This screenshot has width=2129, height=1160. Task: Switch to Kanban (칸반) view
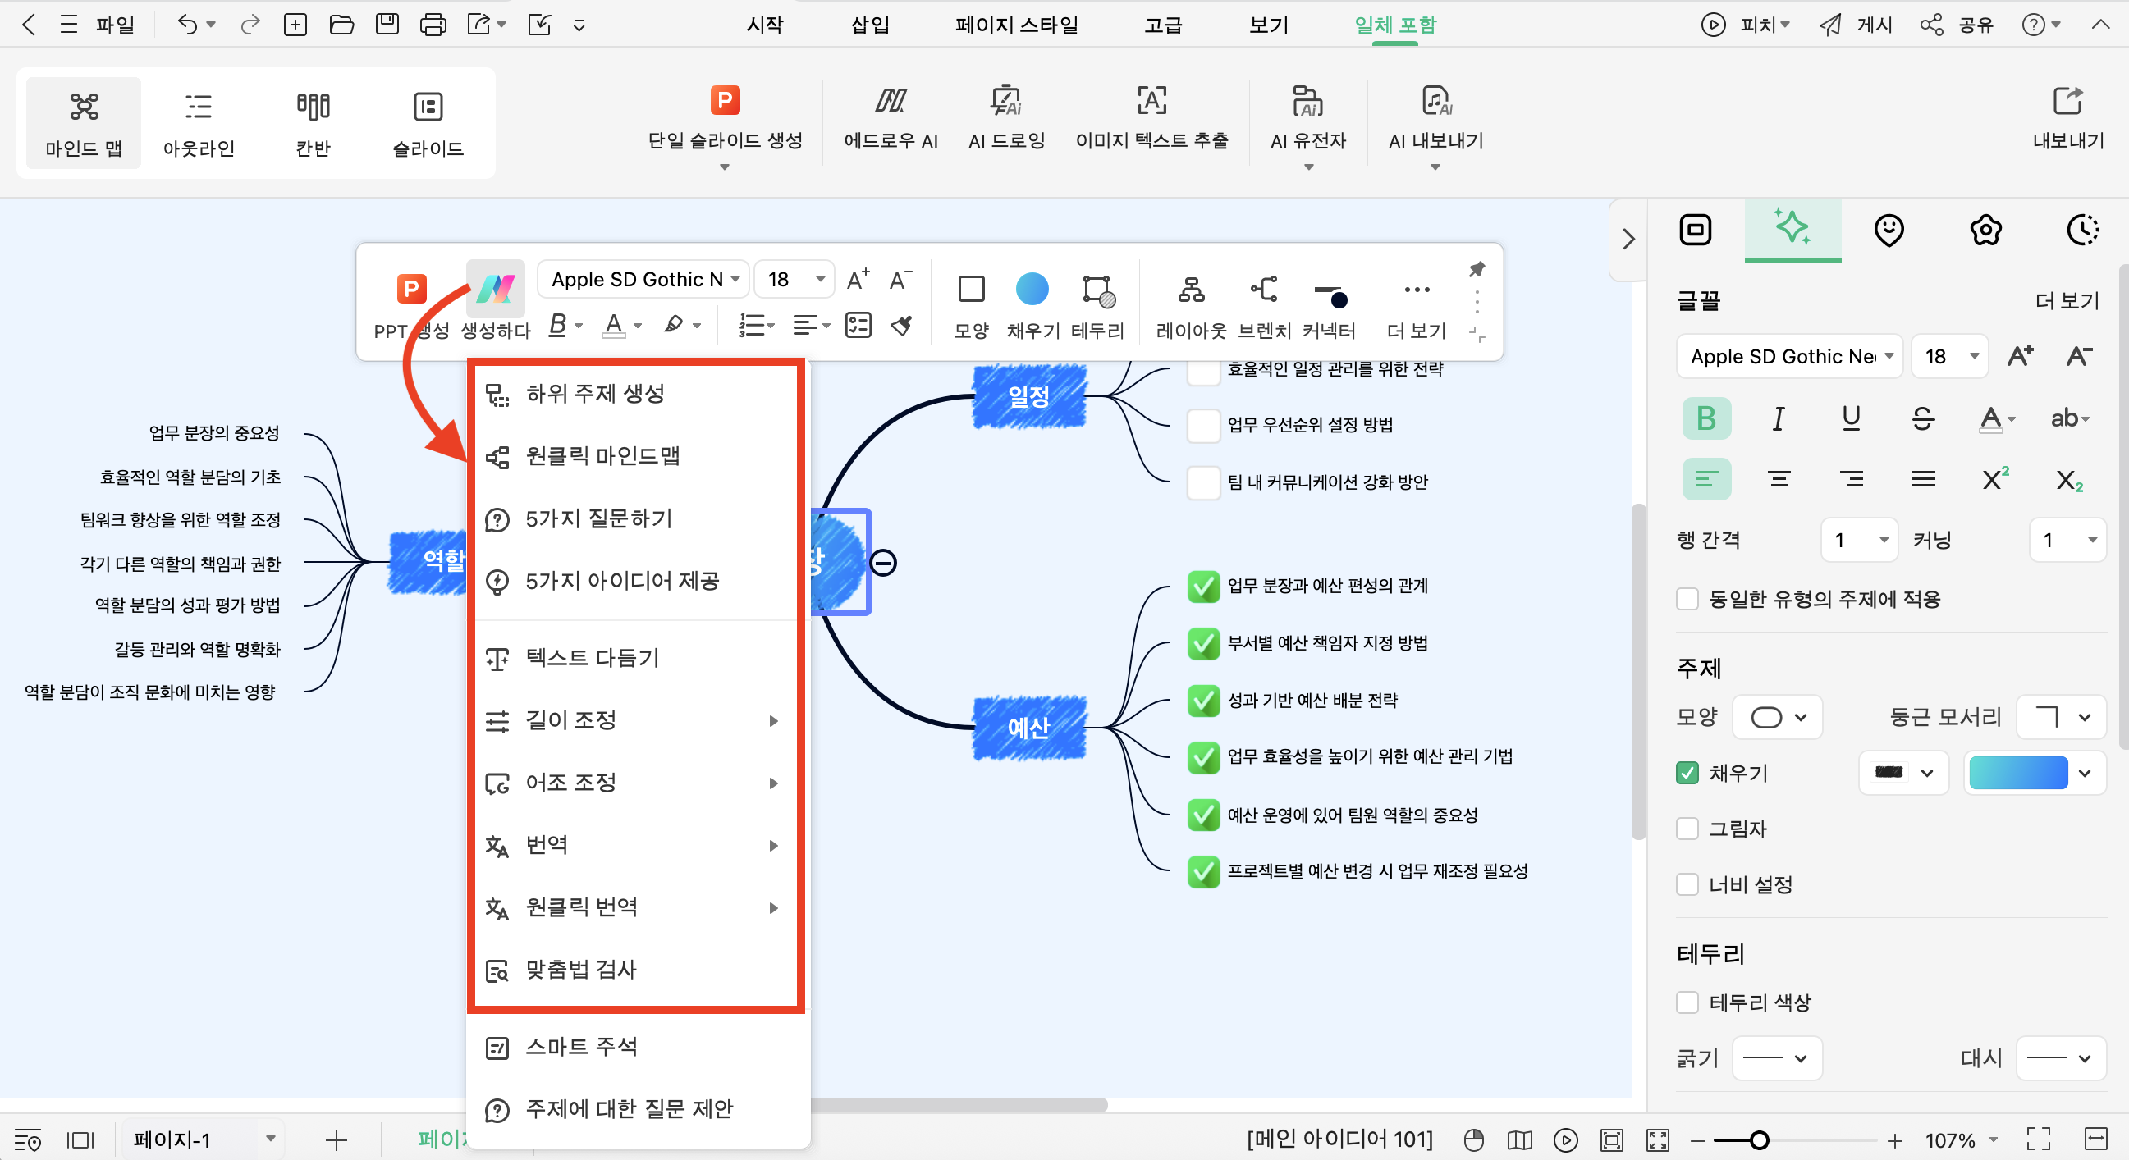pyautogui.click(x=314, y=123)
